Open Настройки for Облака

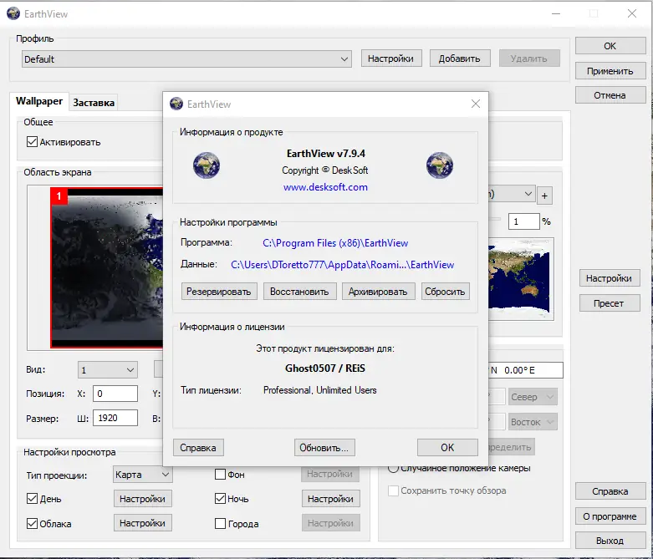pos(142,523)
